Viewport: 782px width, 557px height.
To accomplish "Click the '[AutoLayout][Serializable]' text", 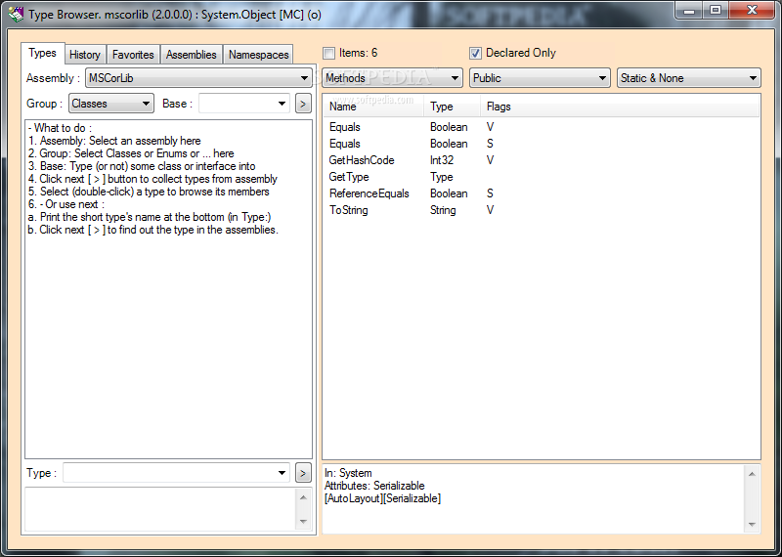I will coord(382,498).
